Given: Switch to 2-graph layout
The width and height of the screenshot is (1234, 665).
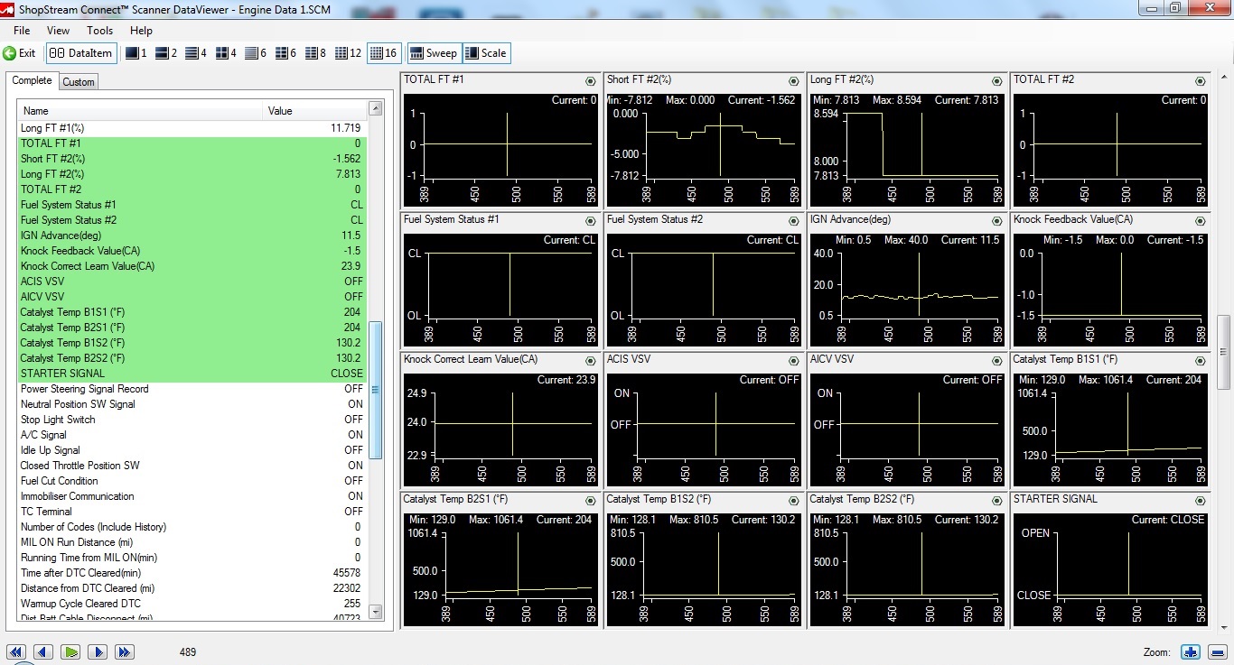Looking at the screenshot, I should 166,53.
